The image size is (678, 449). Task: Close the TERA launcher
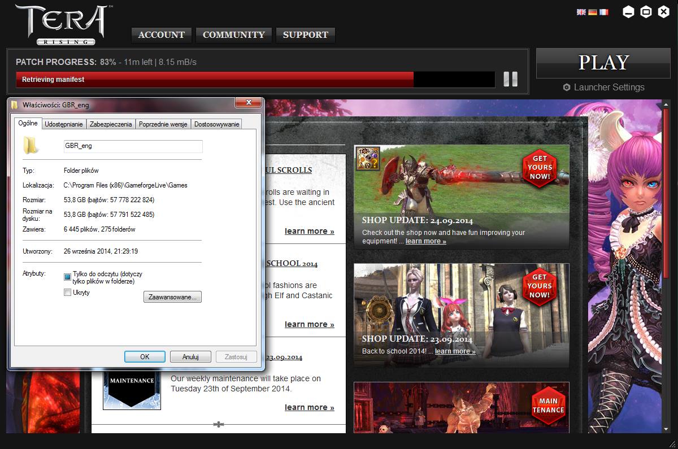[664, 12]
